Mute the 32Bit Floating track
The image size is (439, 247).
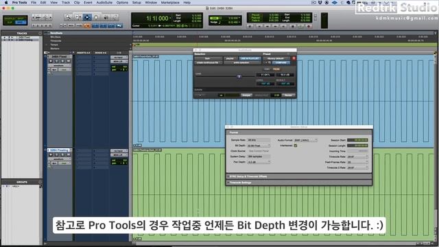[69, 154]
